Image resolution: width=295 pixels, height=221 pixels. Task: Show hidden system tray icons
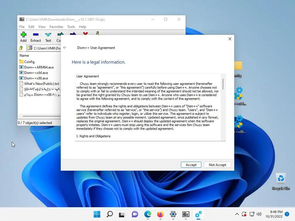click(x=237, y=214)
